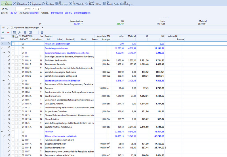The width and height of the screenshot is (227, 157).
Task: Click the LV breadcrumb item
Action: point(3,28)
